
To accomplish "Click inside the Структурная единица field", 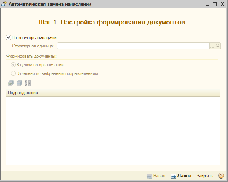I will click(133, 46).
